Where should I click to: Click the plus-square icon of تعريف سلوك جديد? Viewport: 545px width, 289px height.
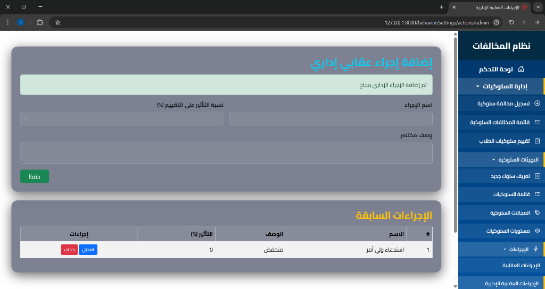[x=537, y=176]
